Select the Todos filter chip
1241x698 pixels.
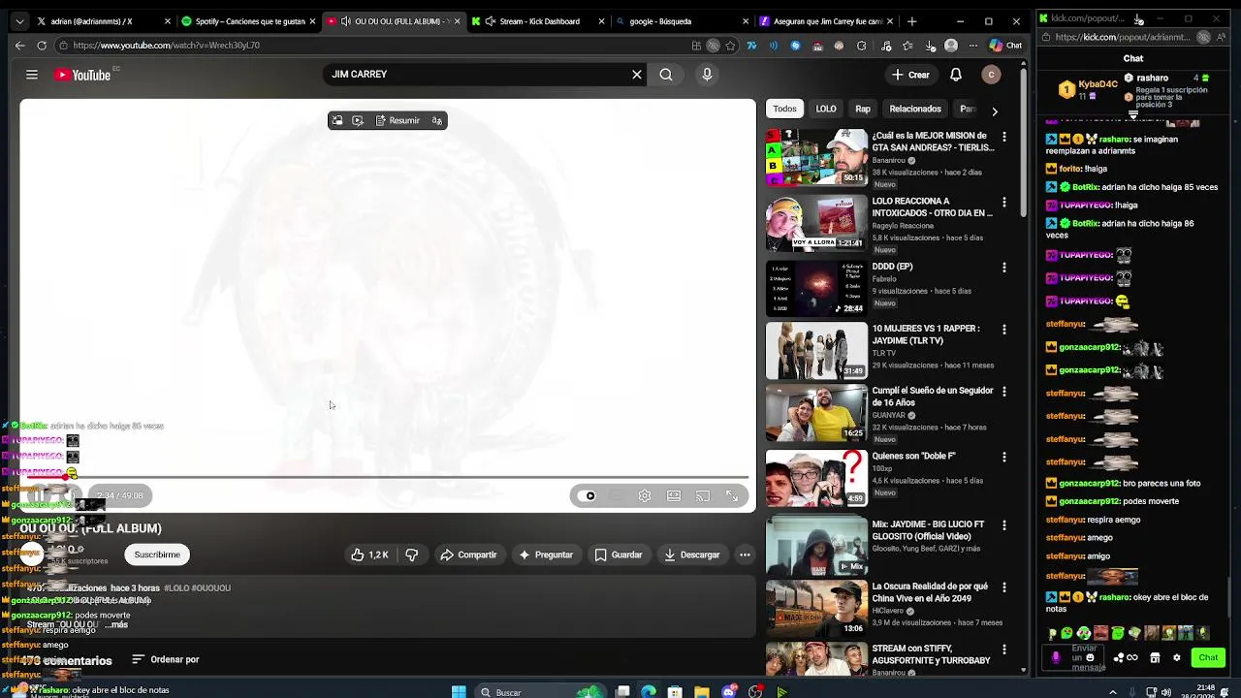pyautogui.click(x=785, y=109)
